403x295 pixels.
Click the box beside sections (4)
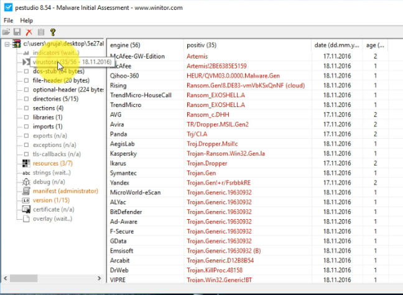25,108
